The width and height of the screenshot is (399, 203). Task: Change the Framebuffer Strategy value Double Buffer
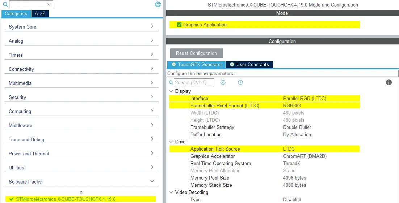click(297, 127)
